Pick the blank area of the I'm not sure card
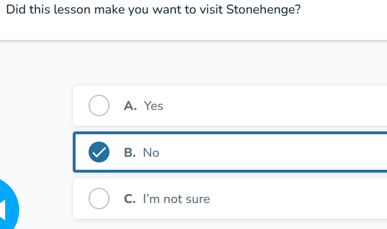The width and height of the screenshot is (387, 229). point(296,199)
